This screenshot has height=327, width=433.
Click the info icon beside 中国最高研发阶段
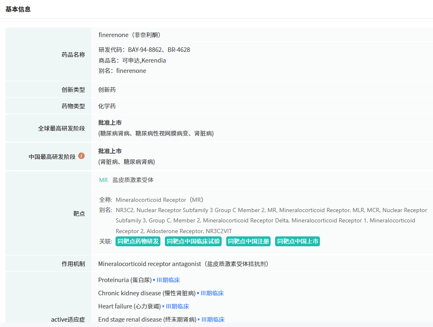click(81, 156)
